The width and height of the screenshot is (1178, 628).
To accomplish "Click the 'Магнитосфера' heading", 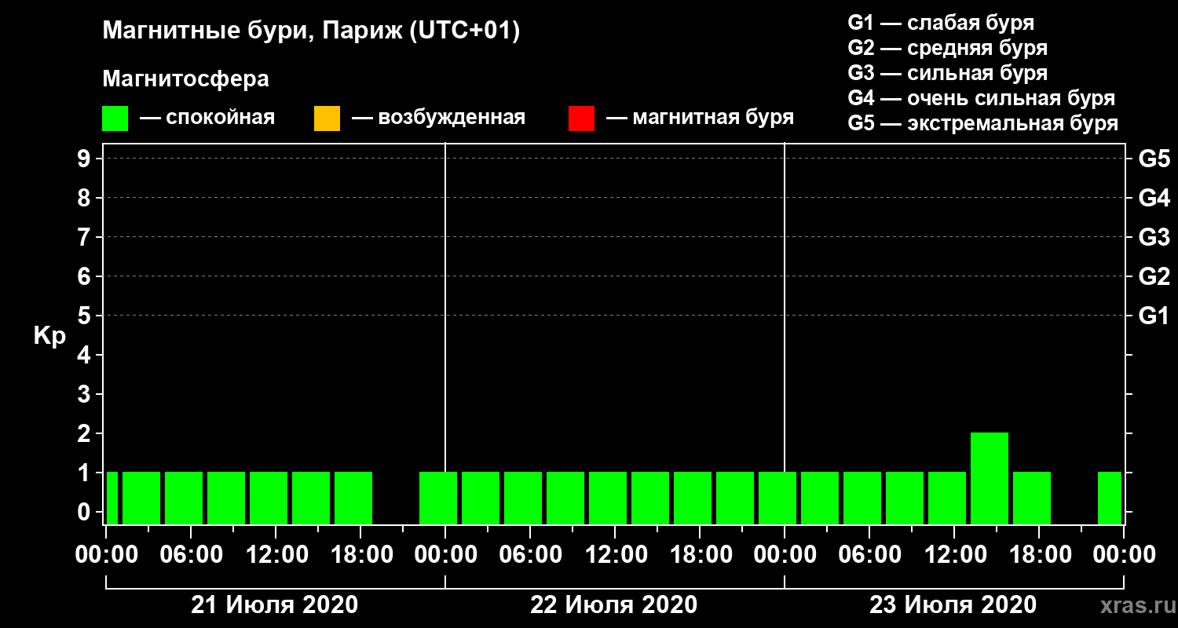I will (185, 80).
